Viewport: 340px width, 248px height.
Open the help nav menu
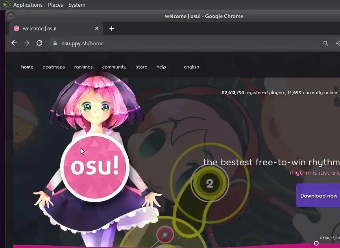point(161,67)
